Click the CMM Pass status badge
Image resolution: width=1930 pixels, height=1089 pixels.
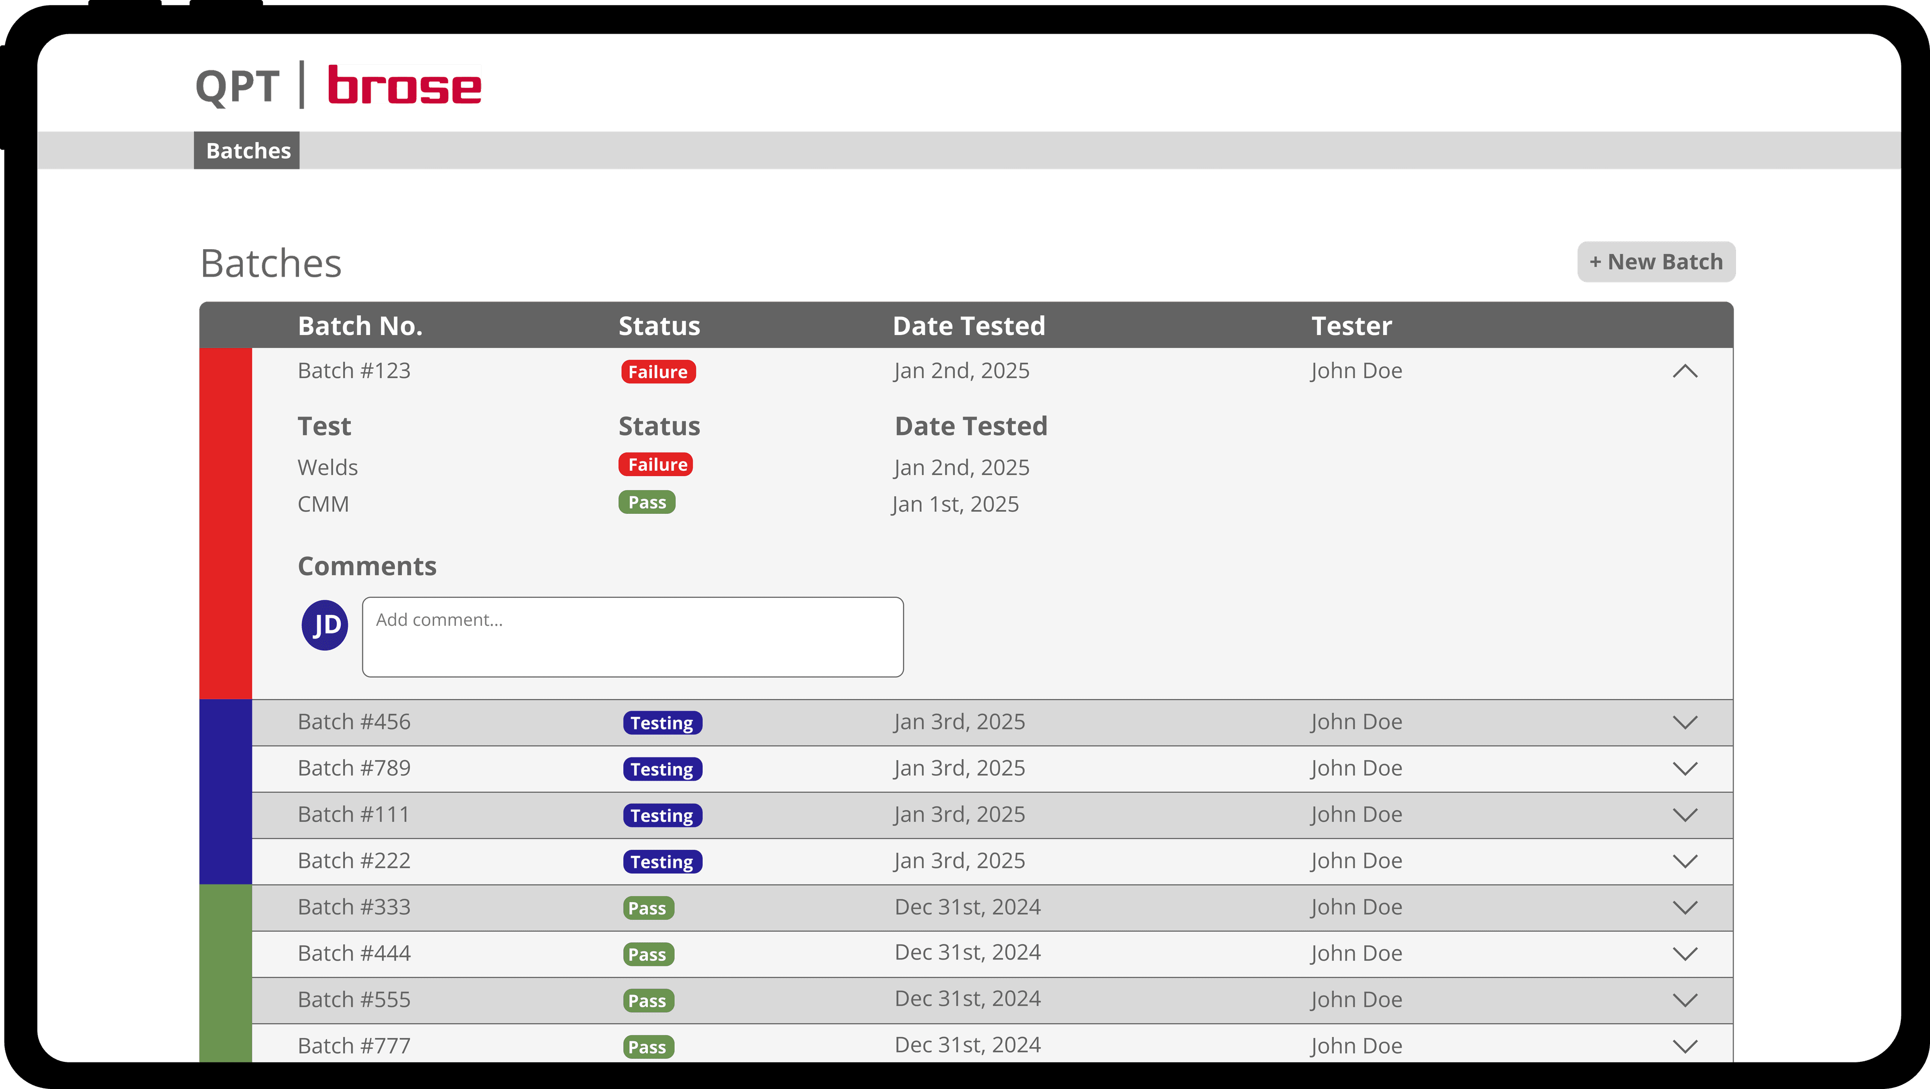click(x=646, y=502)
